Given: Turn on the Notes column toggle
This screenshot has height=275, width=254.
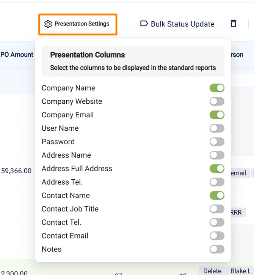Looking at the screenshot, I should tap(217, 249).
